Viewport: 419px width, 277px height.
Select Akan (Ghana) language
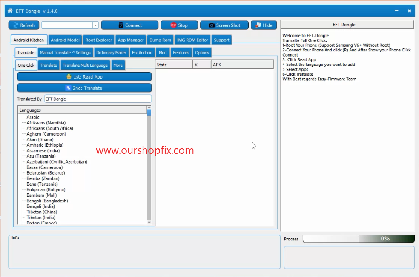click(x=40, y=139)
